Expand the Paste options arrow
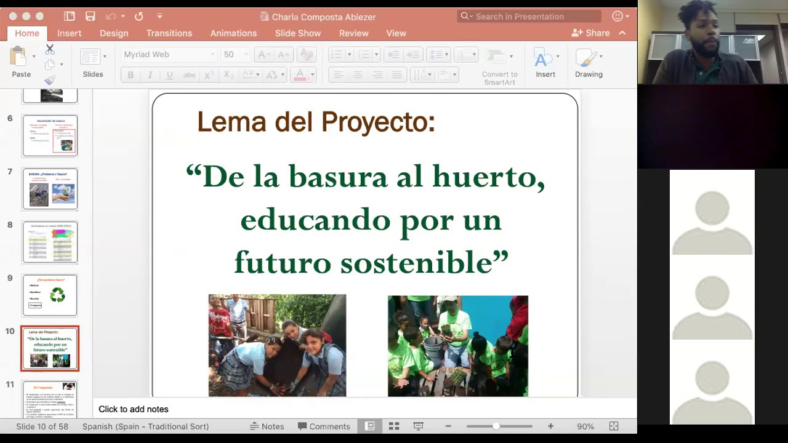Viewport: 788px width, 443px height. (34, 57)
